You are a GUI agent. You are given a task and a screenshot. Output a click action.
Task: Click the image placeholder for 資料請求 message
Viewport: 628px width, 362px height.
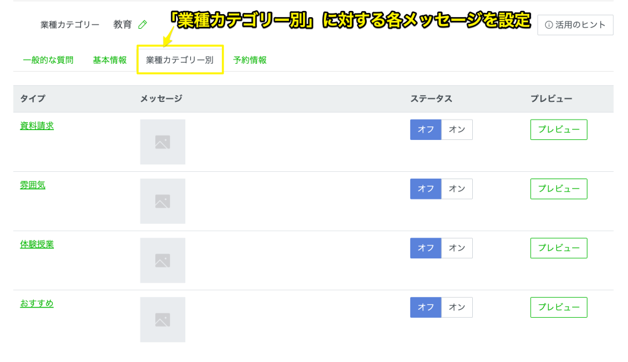162,142
